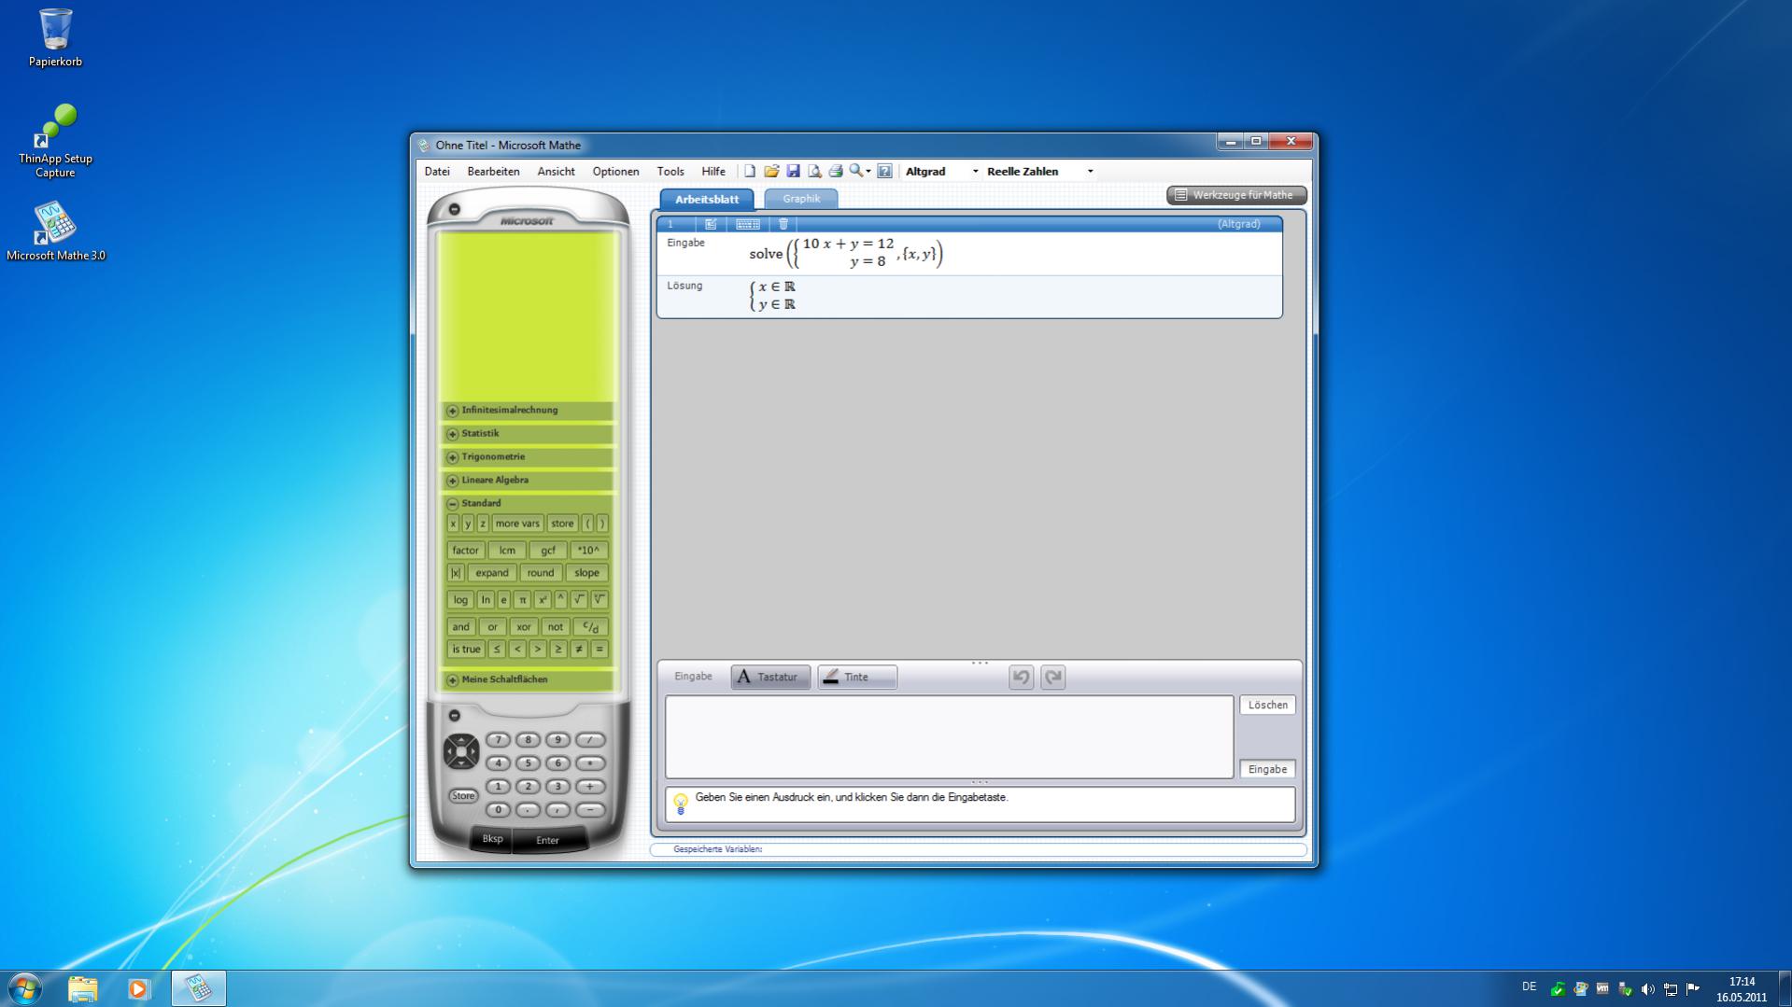This screenshot has width=1792, height=1007.
Task: Expand the Lineare Algebra section
Action: (528, 481)
